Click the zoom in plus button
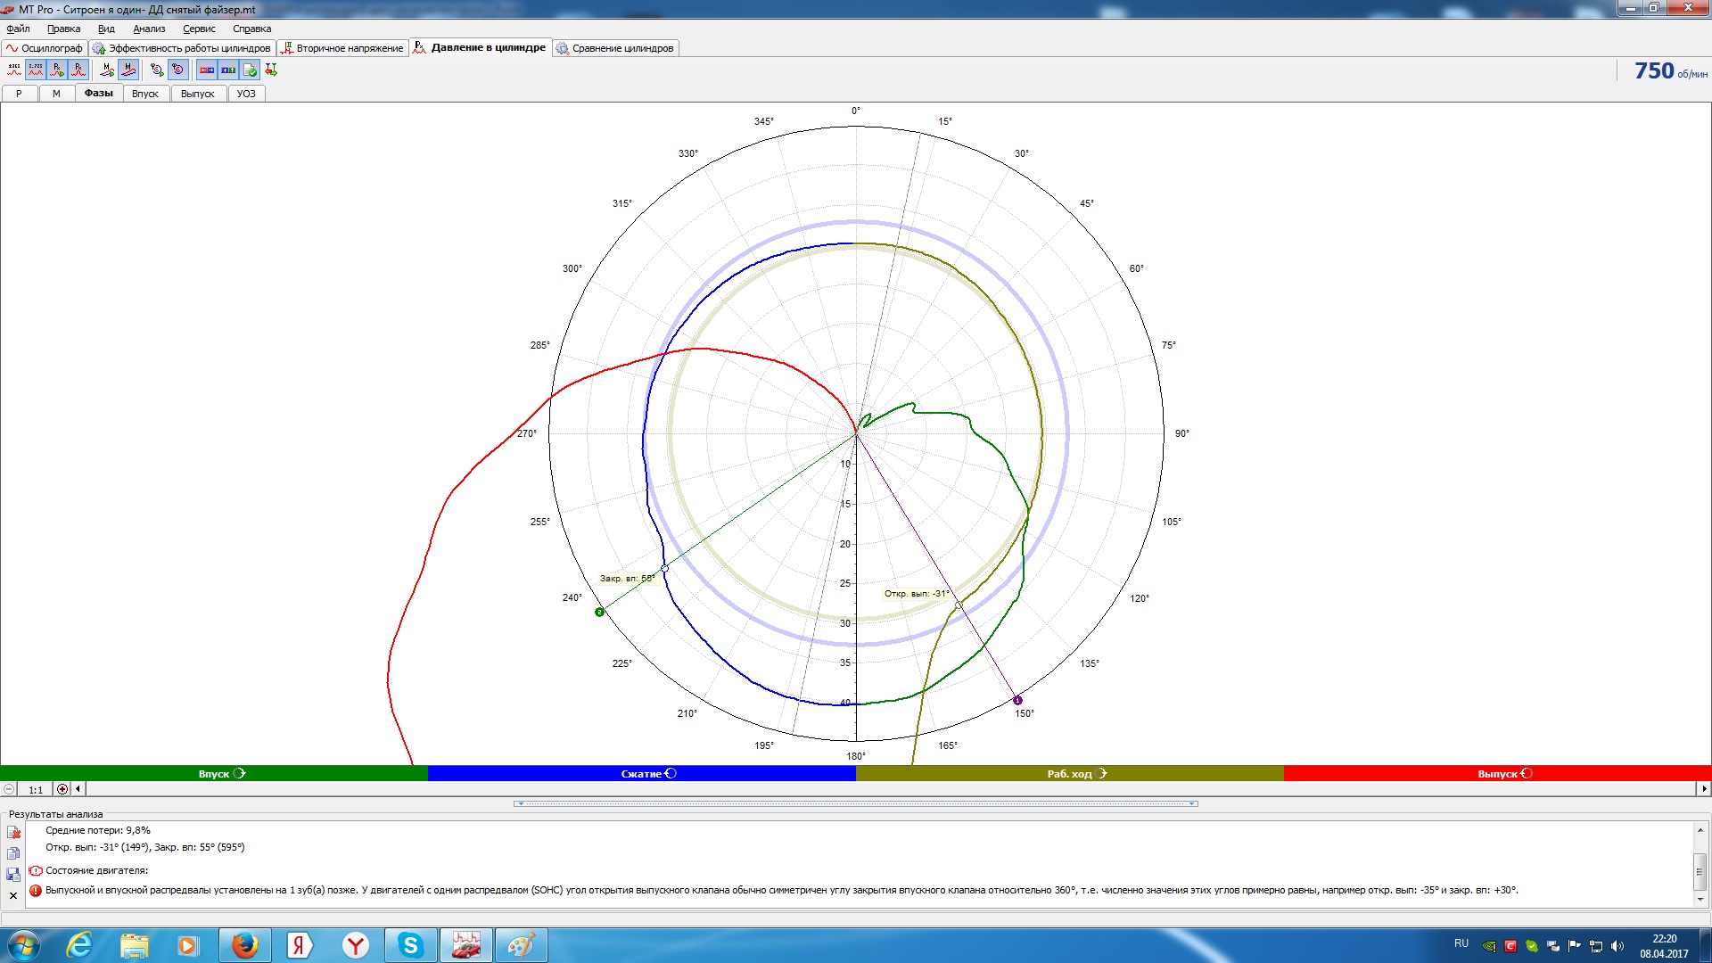Image resolution: width=1712 pixels, height=963 pixels. tap(62, 789)
